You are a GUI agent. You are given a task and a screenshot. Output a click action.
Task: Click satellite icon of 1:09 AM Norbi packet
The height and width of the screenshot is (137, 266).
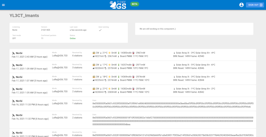pyautogui.click(x=13, y=65)
